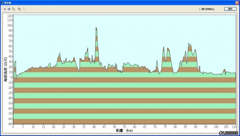Click the highest peak near 41 km
Image resolution: width=240 pixels, height=136 pixels.
(x=96, y=28)
